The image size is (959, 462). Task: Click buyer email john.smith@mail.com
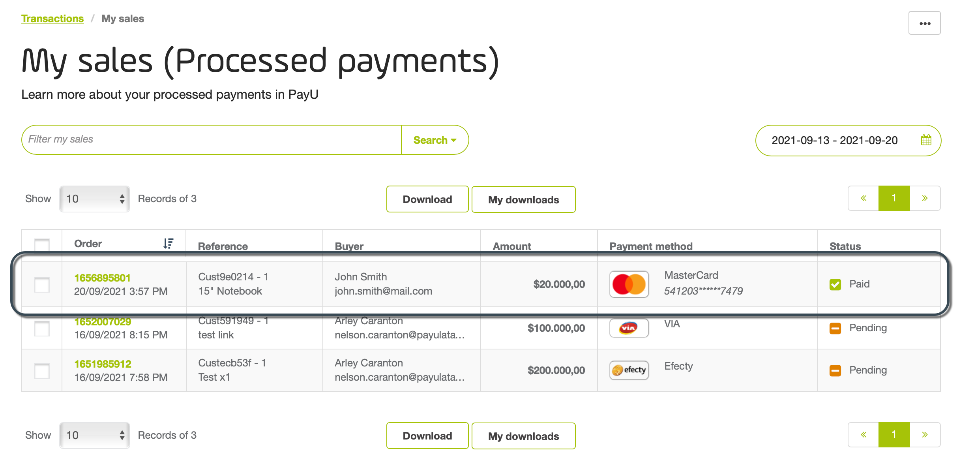coord(384,291)
